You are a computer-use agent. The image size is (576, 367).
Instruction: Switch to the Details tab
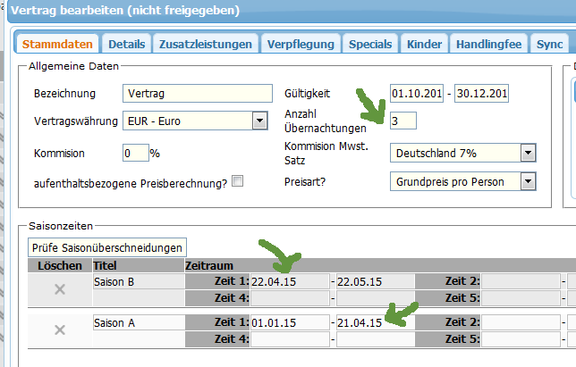[126, 44]
